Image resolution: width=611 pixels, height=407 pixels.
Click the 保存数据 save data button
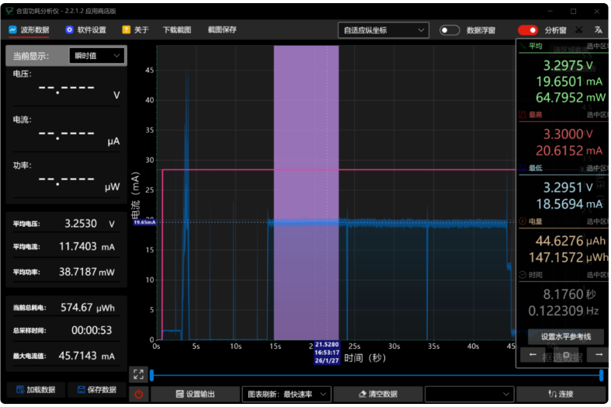point(97,389)
